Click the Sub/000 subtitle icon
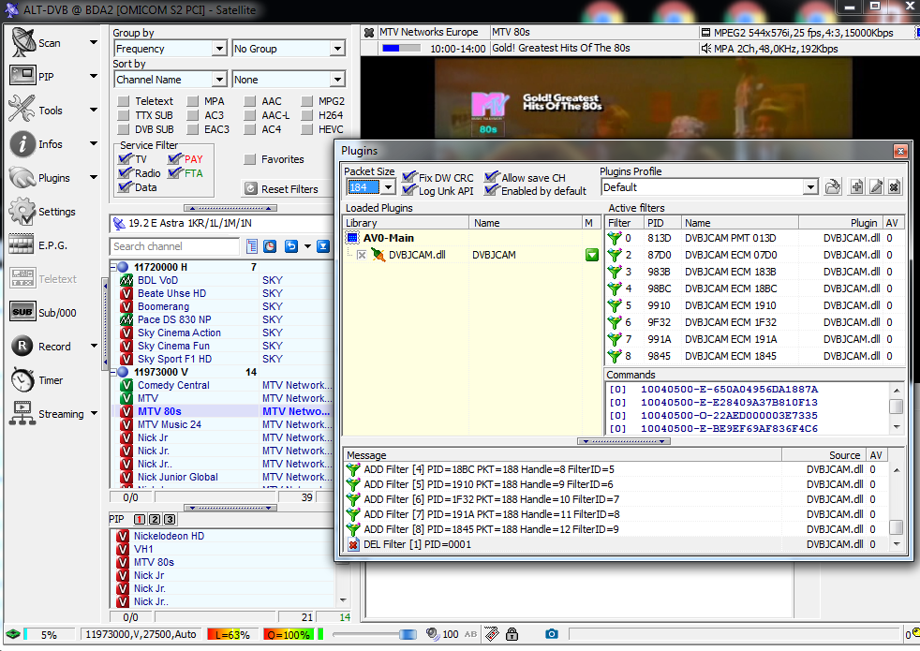 pyautogui.click(x=22, y=313)
